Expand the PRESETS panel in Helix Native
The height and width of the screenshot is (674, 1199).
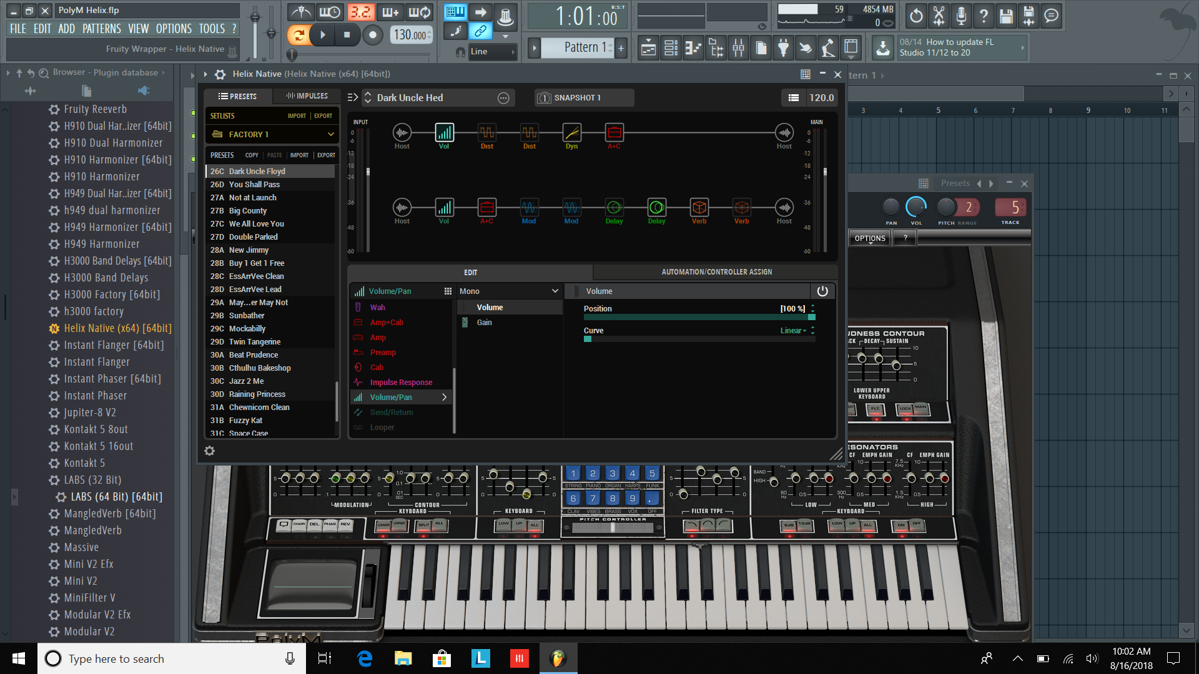[352, 97]
